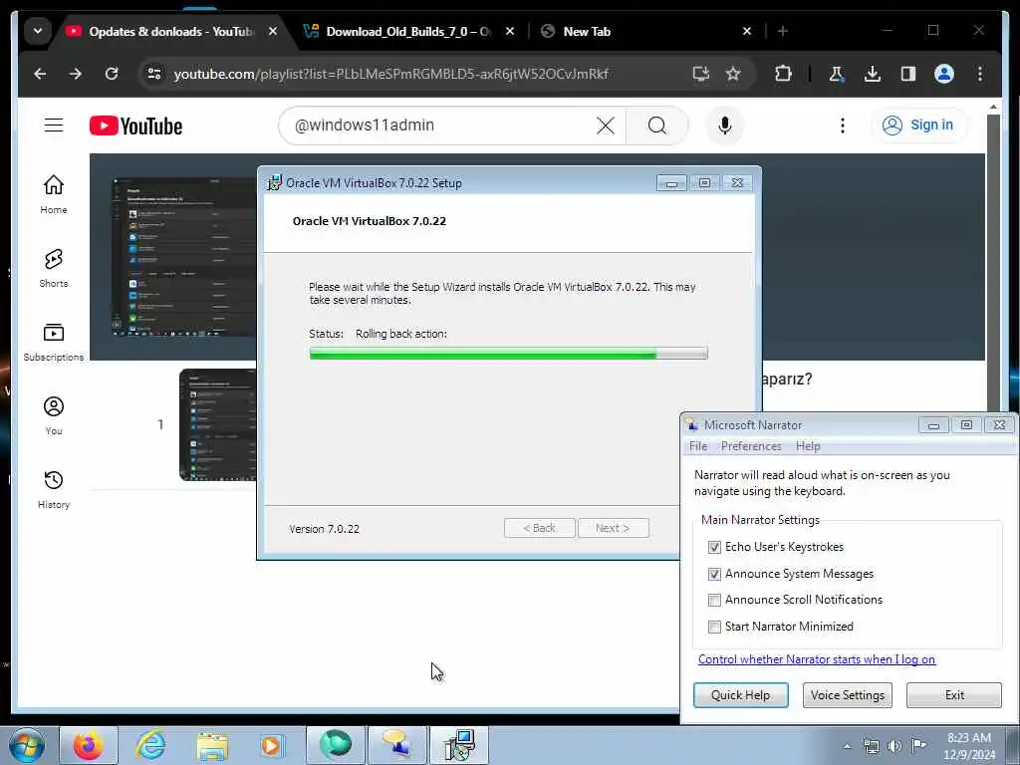Open Narrator Voice Settings
1020x765 pixels.
[x=847, y=694]
